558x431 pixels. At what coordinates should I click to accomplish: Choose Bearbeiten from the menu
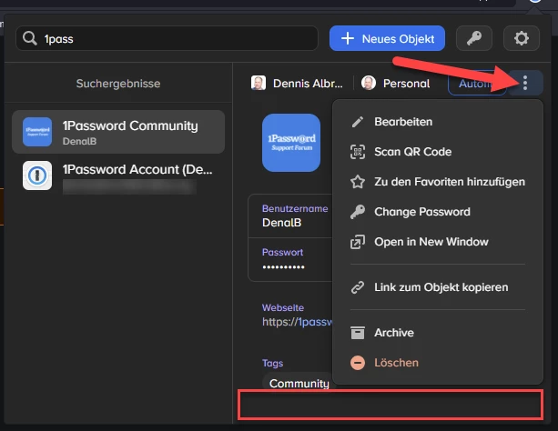(438, 122)
